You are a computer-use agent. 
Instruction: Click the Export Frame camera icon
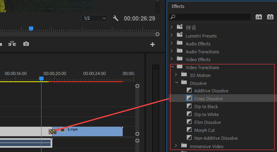click(x=26, y=44)
